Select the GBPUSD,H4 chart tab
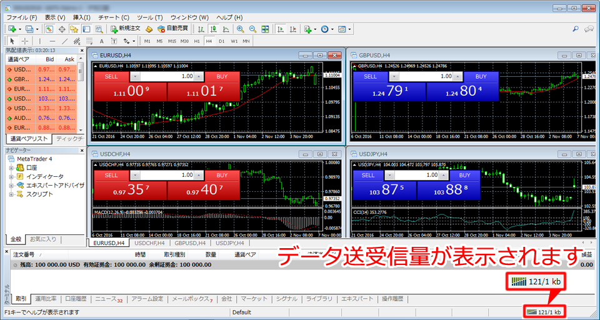 point(190,242)
